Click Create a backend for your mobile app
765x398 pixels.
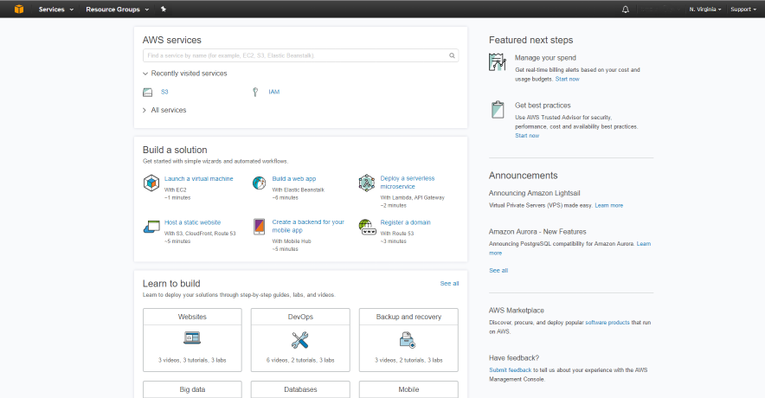[x=308, y=226]
